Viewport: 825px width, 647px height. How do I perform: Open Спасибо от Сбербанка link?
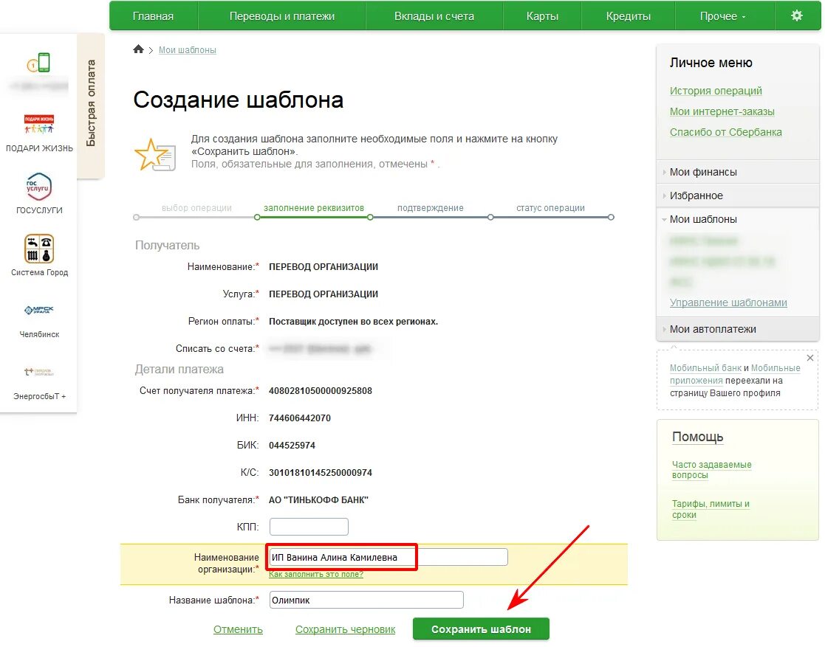tap(725, 132)
